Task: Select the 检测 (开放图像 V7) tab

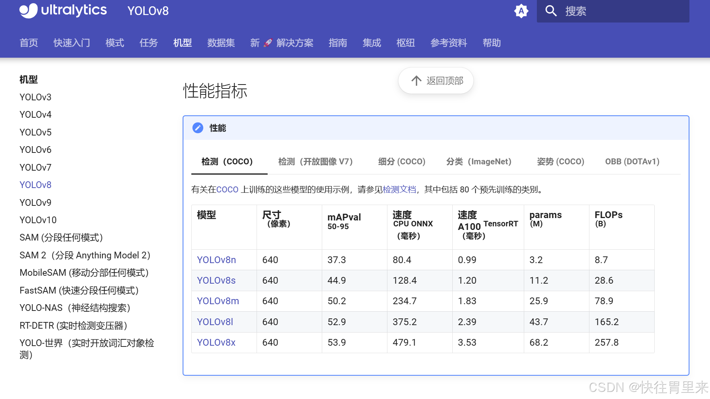Action: click(317, 162)
